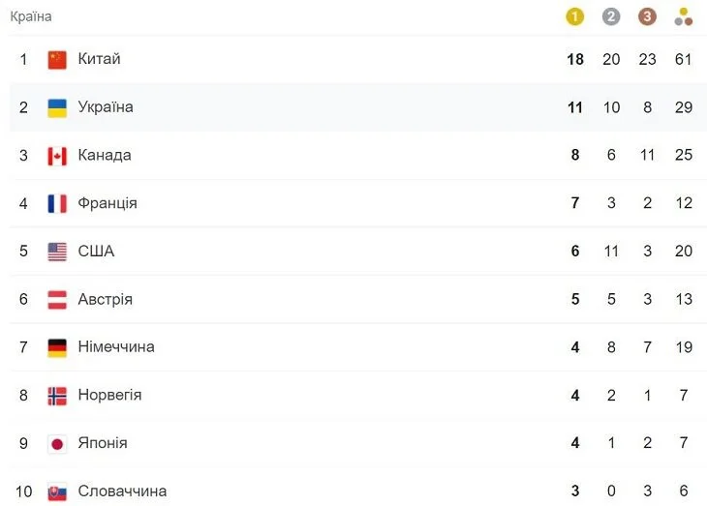This screenshot has width=707, height=506.
Task: Click Ukraine's total of 29 medals
Action: pyautogui.click(x=684, y=107)
